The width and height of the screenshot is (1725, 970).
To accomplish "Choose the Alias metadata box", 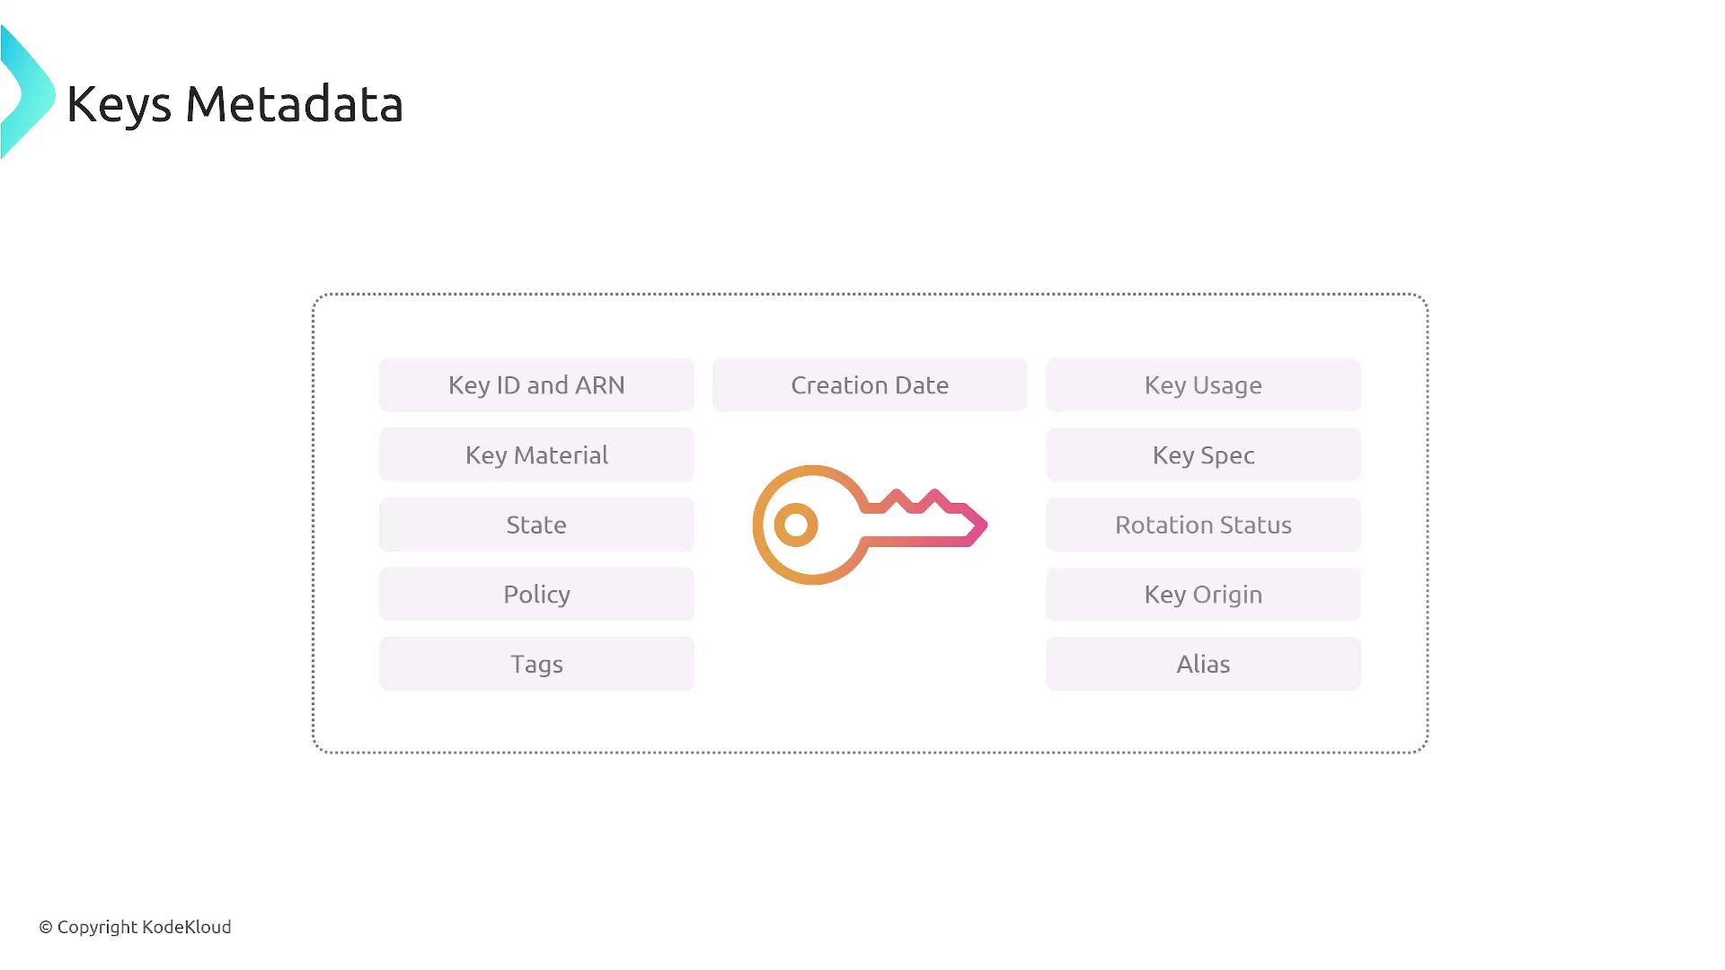I will (1203, 665).
